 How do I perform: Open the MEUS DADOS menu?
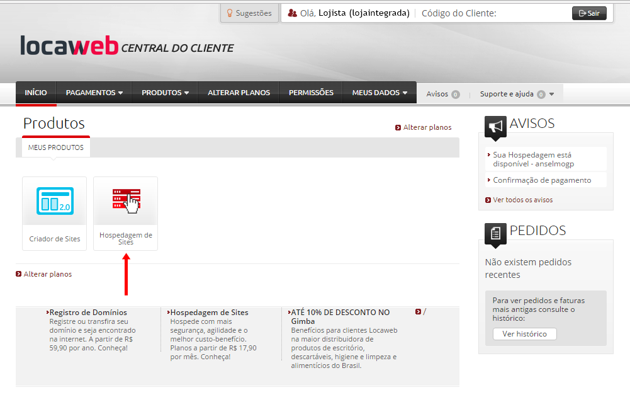tap(380, 93)
